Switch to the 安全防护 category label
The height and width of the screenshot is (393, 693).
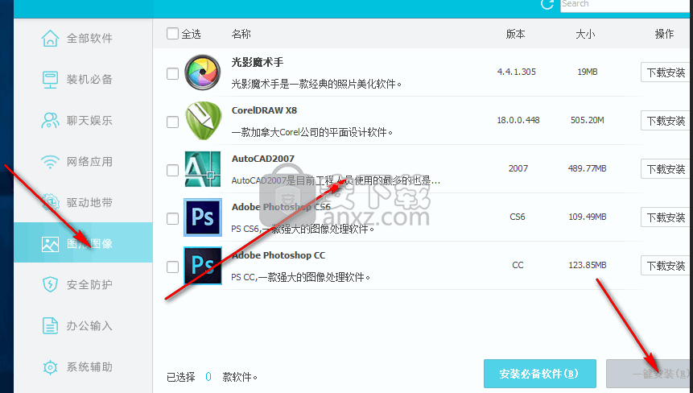point(89,285)
